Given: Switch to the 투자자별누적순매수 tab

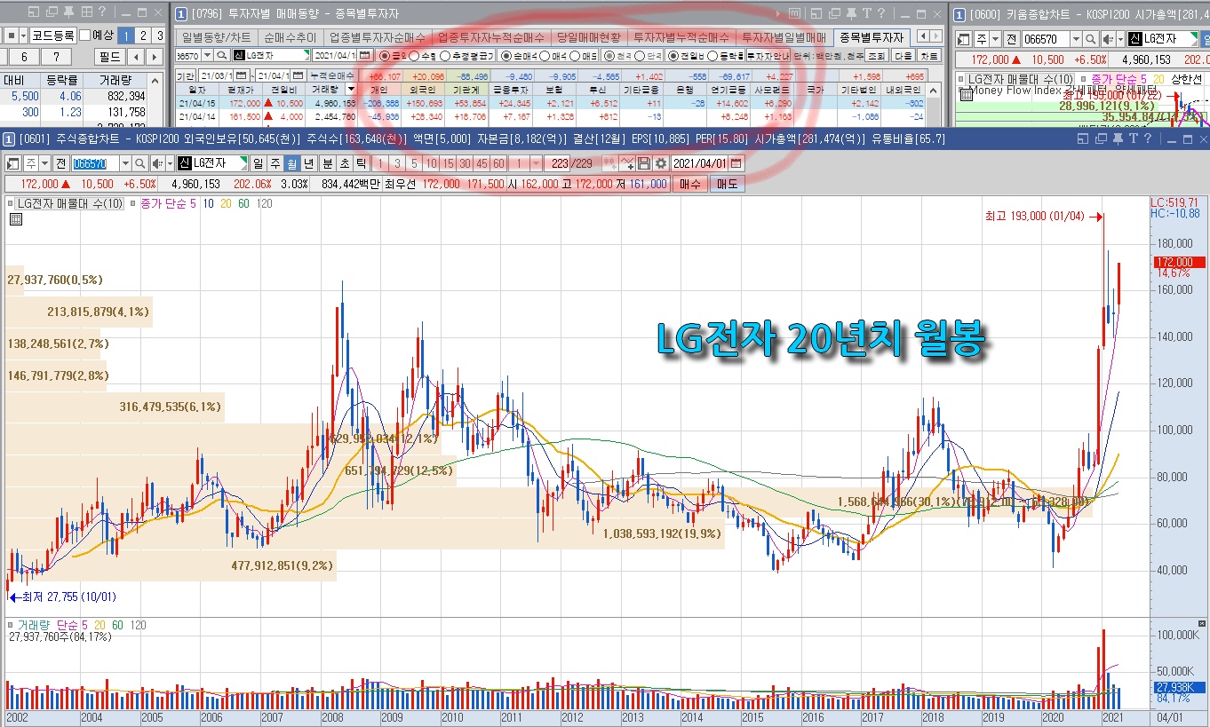Looking at the screenshot, I should click(x=681, y=37).
